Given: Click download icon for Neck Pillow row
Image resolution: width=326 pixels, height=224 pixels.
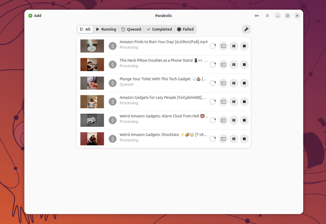Looking at the screenshot, I should click(x=113, y=65).
